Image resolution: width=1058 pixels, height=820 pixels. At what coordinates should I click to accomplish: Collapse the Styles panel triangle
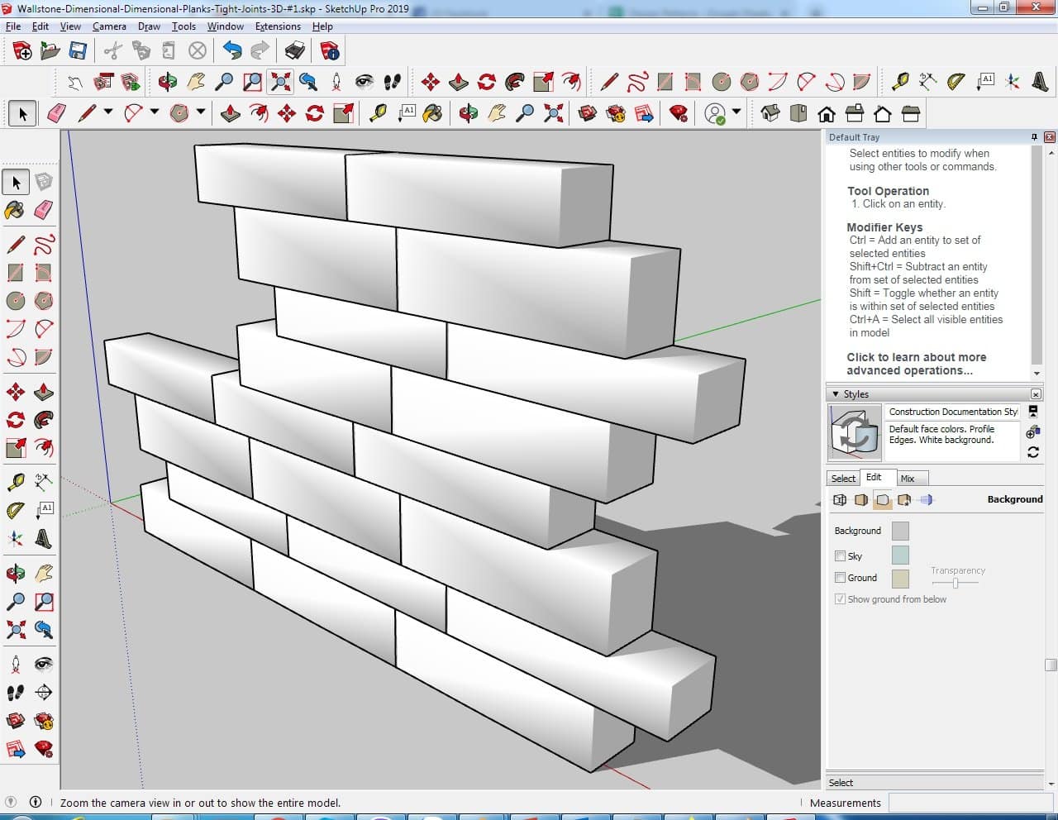[x=836, y=394]
